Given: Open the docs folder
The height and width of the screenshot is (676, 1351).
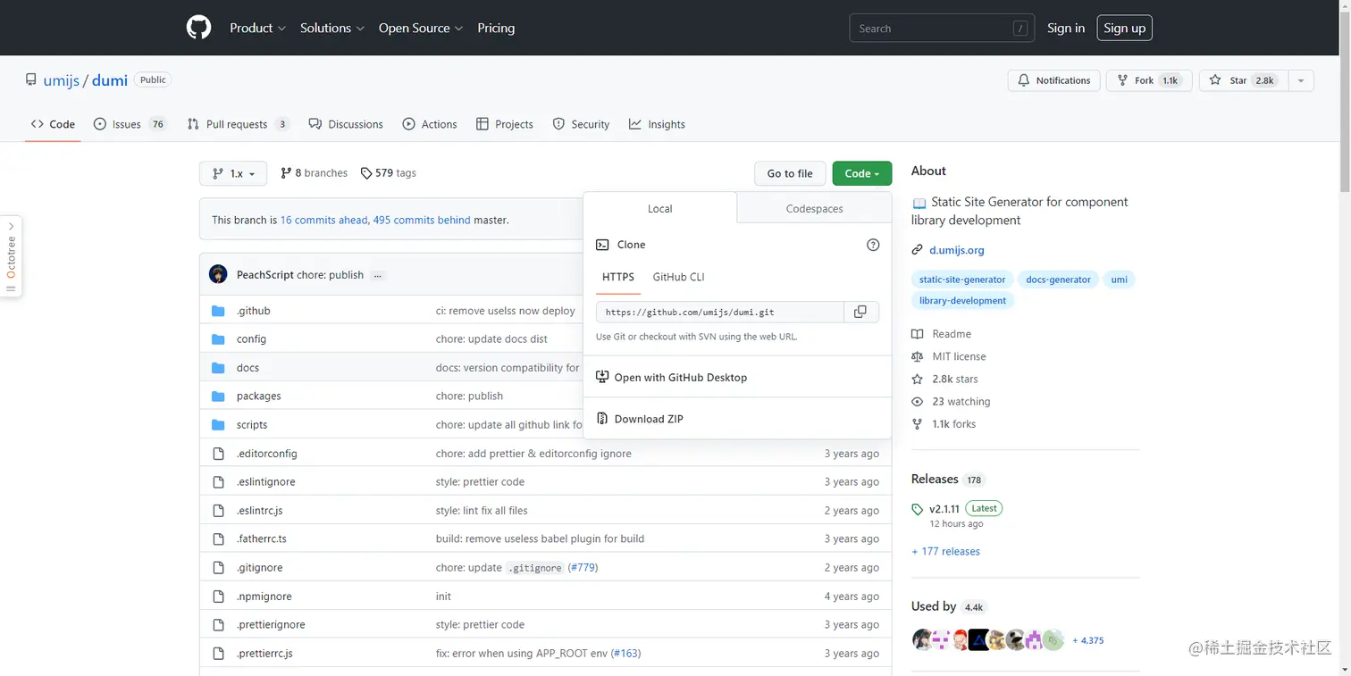Looking at the screenshot, I should (248, 368).
